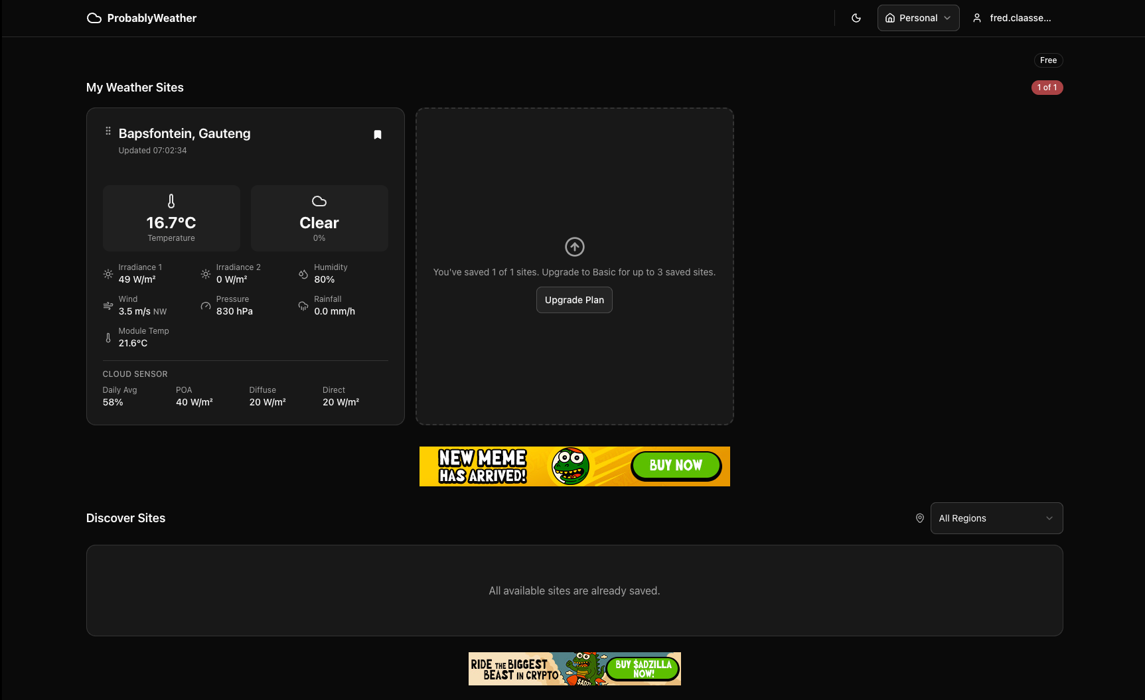Viewport: 1145px width, 700px height.
Task: Open the Bapsfontein, Gauteng site title
Action: (x=185, y=133)
